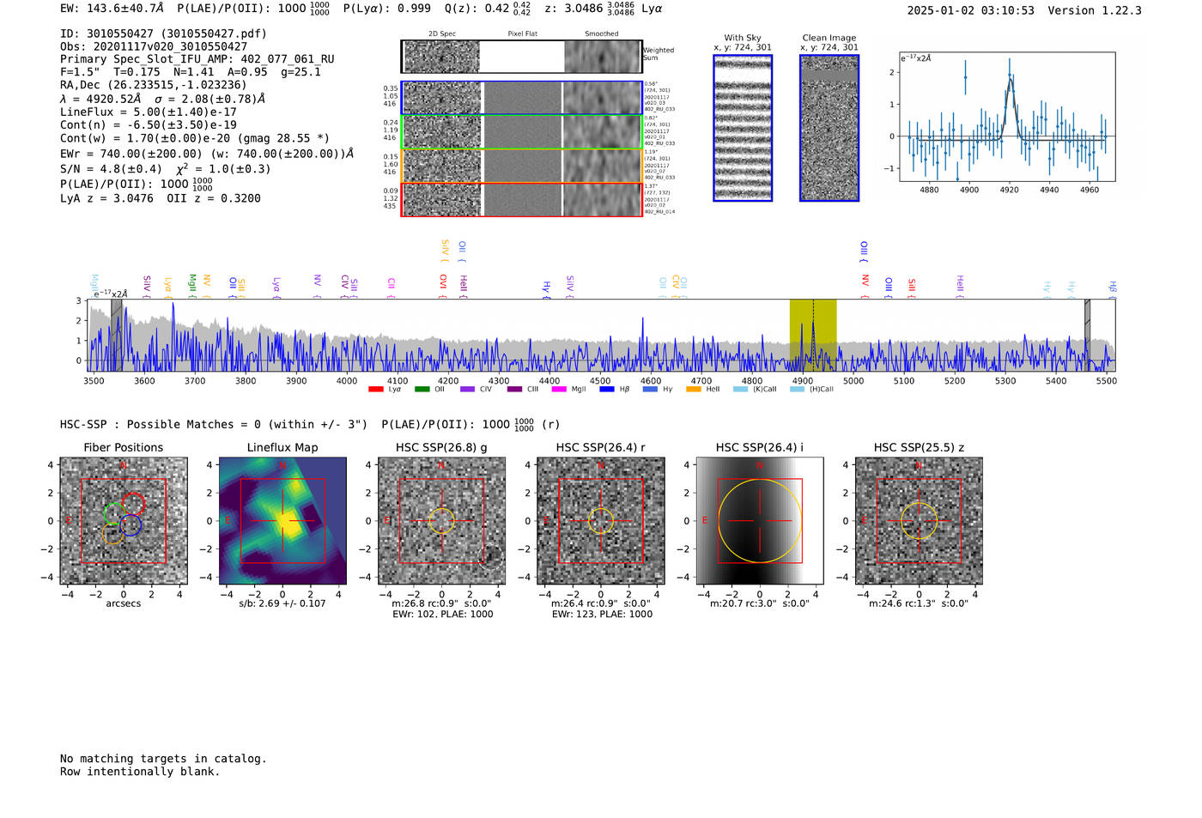Select the Clean Image cutout
The width and height of the screenshot is (1202, 818).
829,128
